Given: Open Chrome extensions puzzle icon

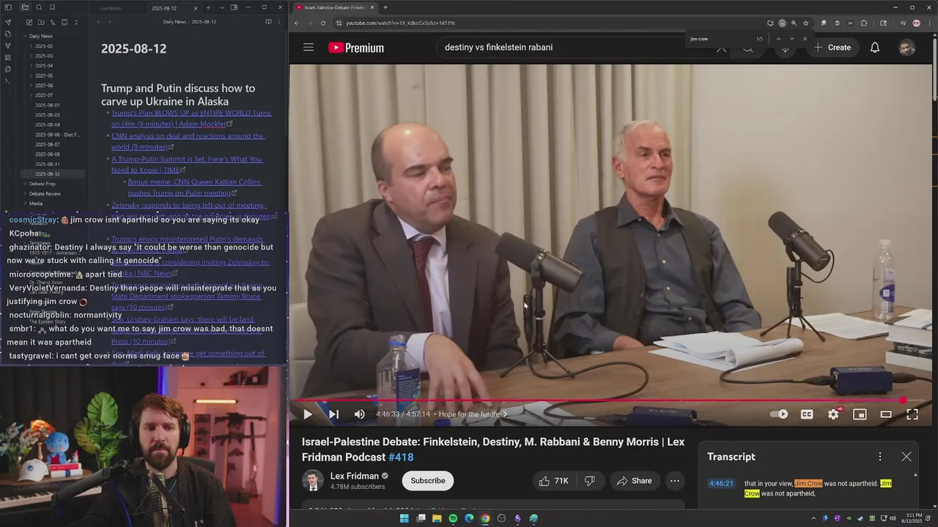Looking at the screenshot, I should click(x=863, y=23).
